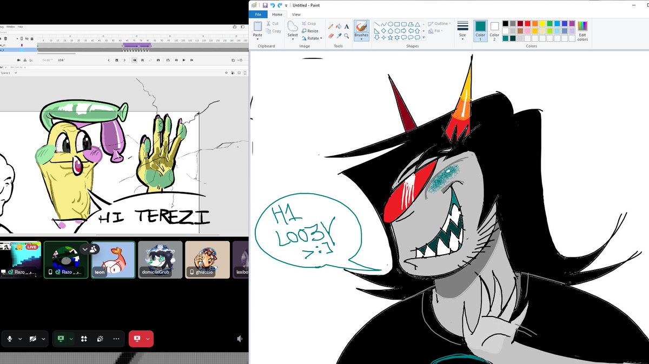The height and width of the screenshot is (364, 649).
Task: Toggle hide all layers eye icon
Action: tap(27, 38)
